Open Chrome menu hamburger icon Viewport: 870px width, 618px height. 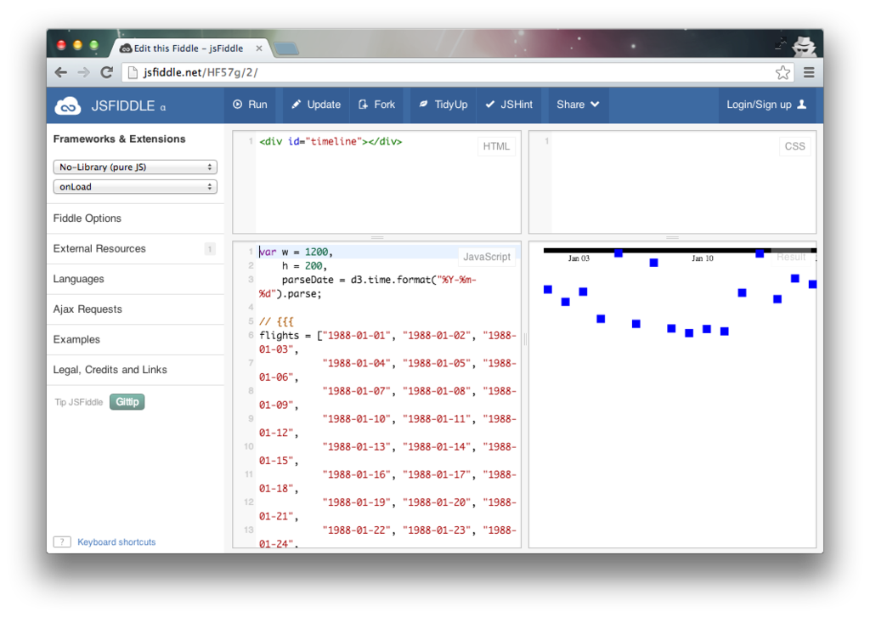[809, 72]
